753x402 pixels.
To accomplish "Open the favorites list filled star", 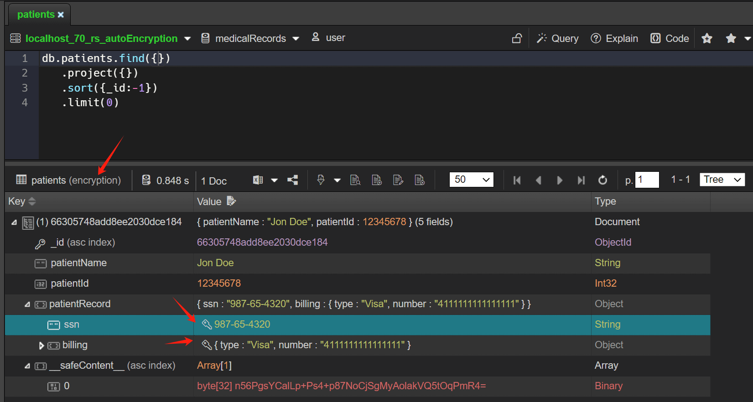I will coord(731,39).
